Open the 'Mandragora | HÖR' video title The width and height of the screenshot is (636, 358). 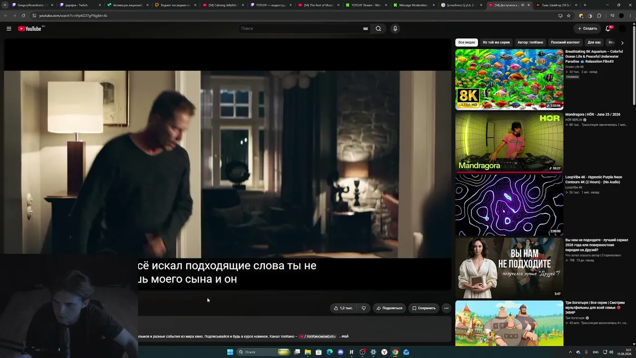tap(593, 114)
